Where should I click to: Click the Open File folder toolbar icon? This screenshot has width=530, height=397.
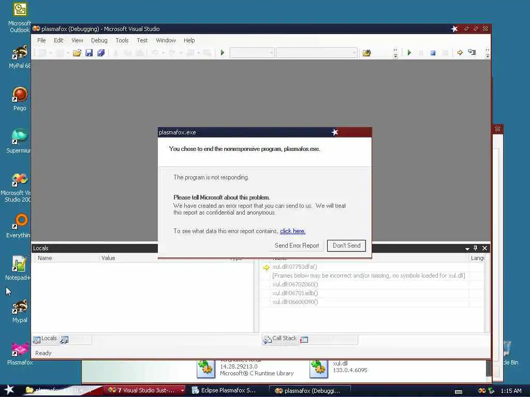(77, 53)
